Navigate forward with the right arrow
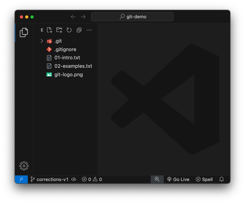 83,17
